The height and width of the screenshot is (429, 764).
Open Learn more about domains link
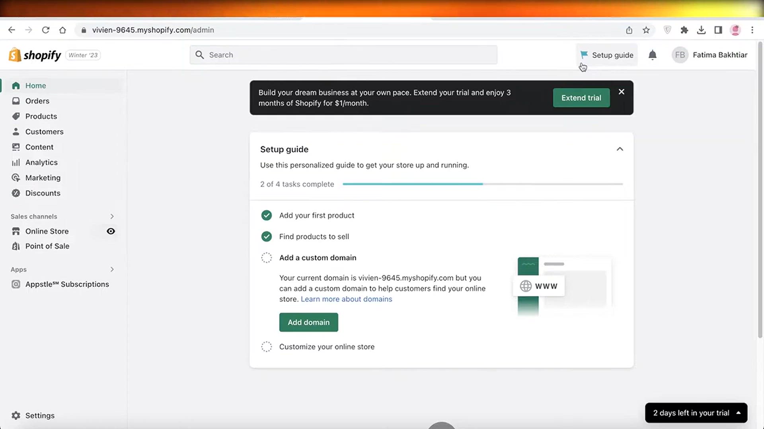point(346,299)
